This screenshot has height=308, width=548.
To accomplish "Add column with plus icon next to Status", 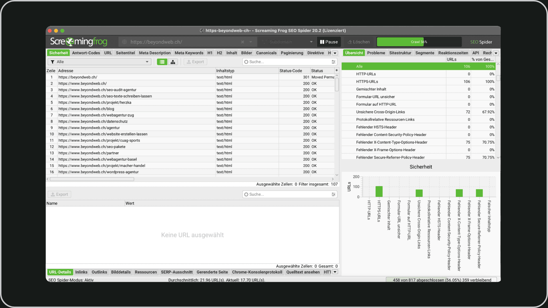I will coord(337,70).
